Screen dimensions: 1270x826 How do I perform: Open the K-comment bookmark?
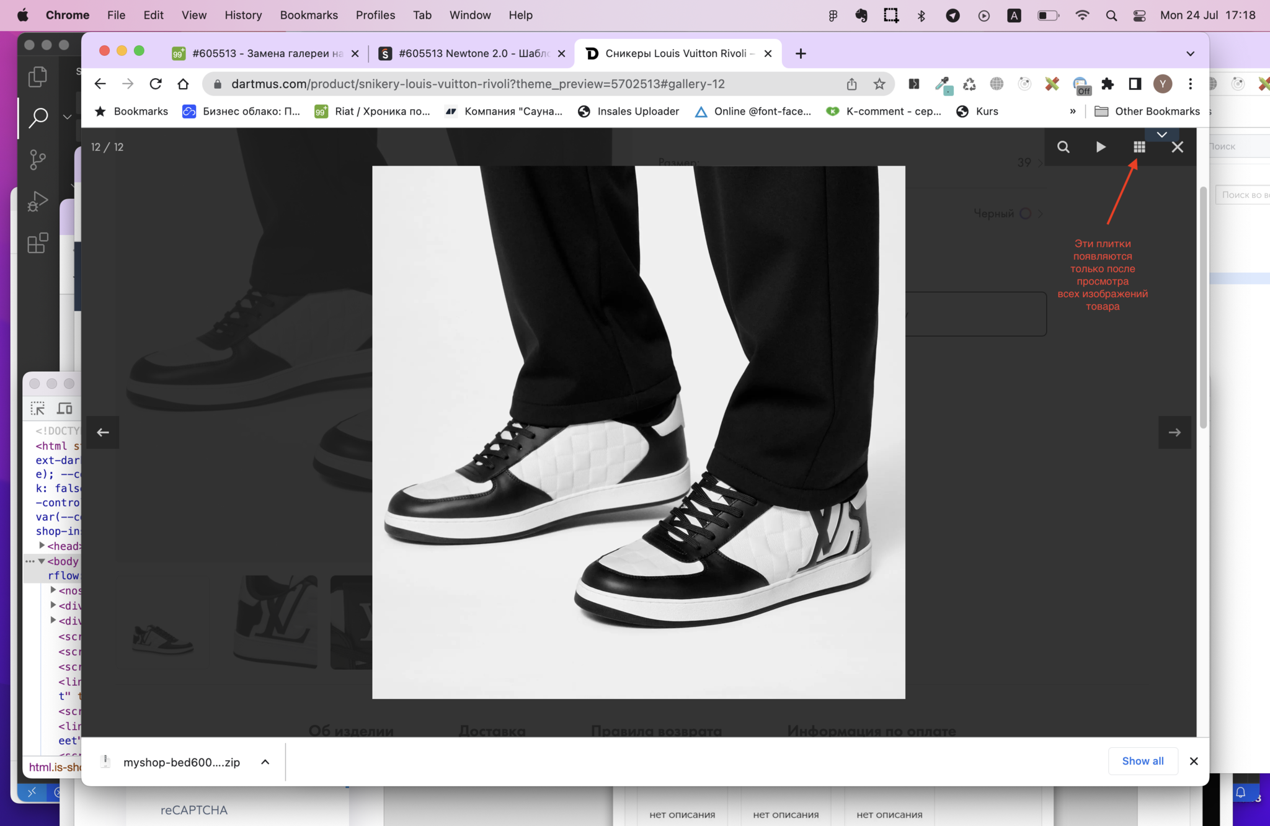pos(884,111)
